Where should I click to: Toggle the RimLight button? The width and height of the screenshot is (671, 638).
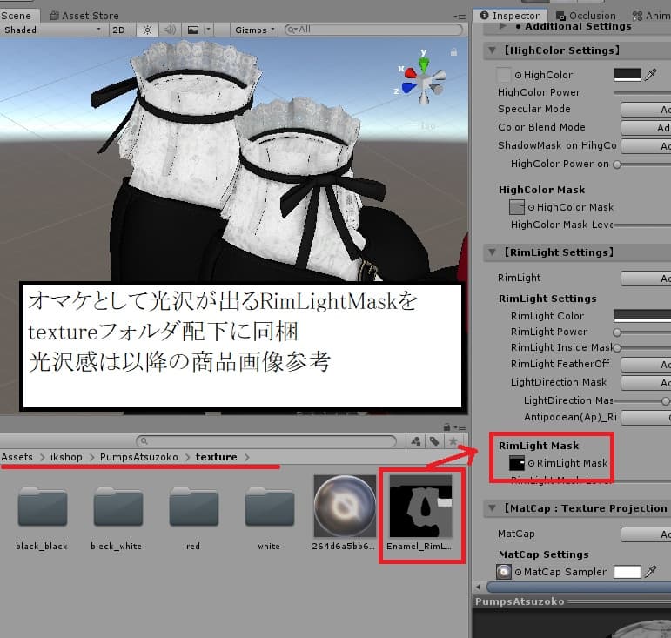(x=646, y=279)
